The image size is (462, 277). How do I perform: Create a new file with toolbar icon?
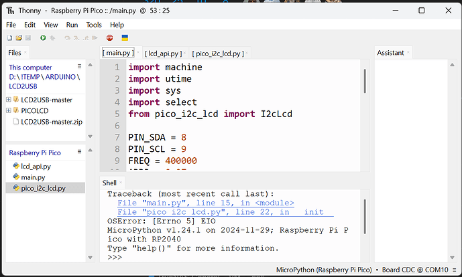pos(10,37)
